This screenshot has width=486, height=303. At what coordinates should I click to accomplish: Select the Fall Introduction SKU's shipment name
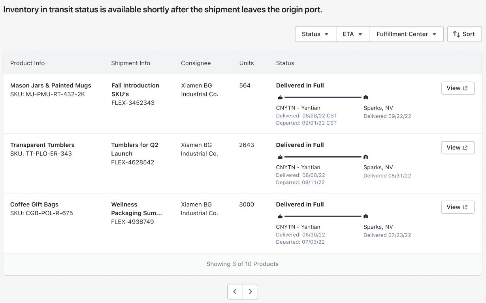tap(135, 90)
